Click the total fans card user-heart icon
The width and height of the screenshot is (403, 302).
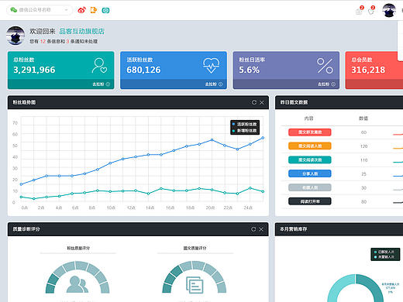tap(99, 66)
